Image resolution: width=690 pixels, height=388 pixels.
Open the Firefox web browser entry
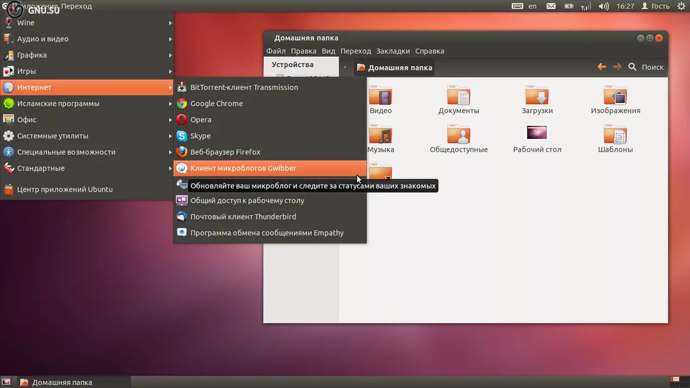(270, 152)
